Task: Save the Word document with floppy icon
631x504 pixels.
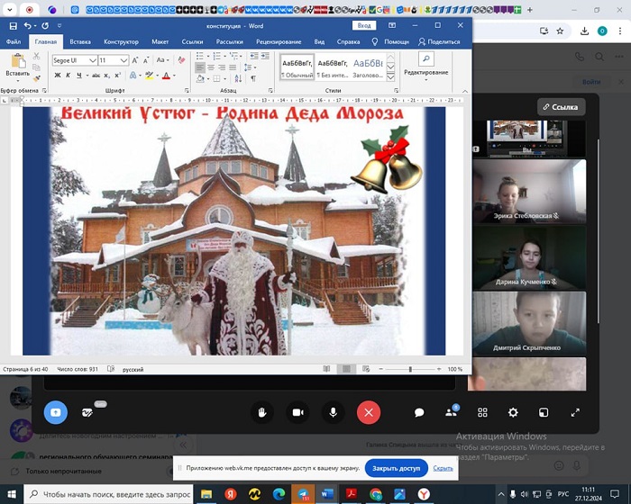Action: pyautogui.click(x=13, y=26)
